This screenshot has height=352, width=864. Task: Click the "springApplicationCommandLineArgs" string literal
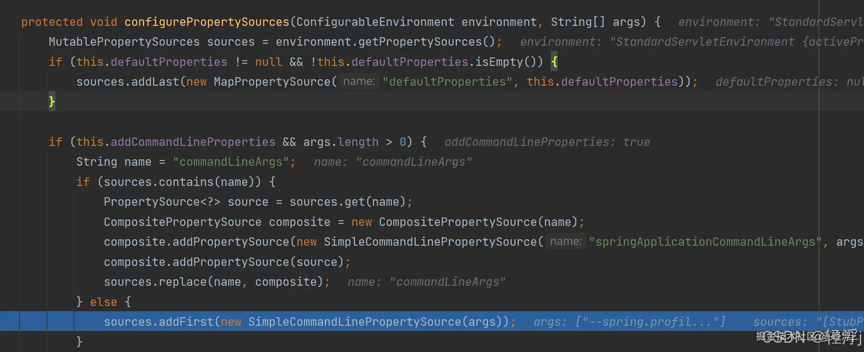(705, 242)
